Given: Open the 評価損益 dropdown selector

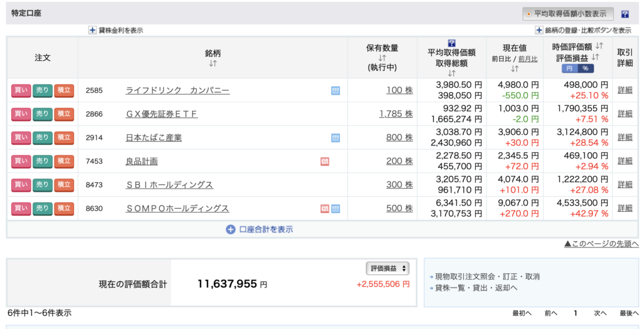Looking at the screenshot, I should click(x=387, y=268).
